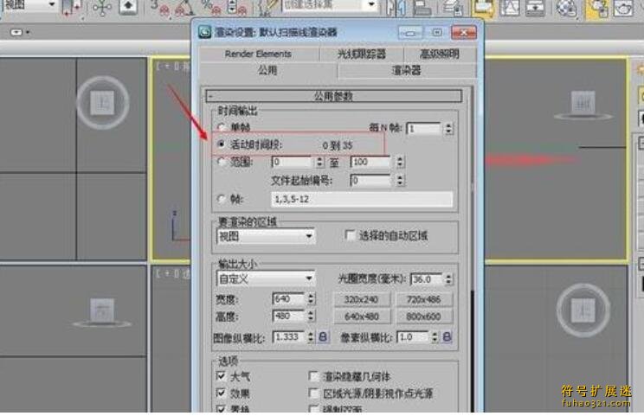Viewport: 644px width, 416px height.
Task: Open the 输出大小 自定义 dropdown
Action: [x=266, y=279]
